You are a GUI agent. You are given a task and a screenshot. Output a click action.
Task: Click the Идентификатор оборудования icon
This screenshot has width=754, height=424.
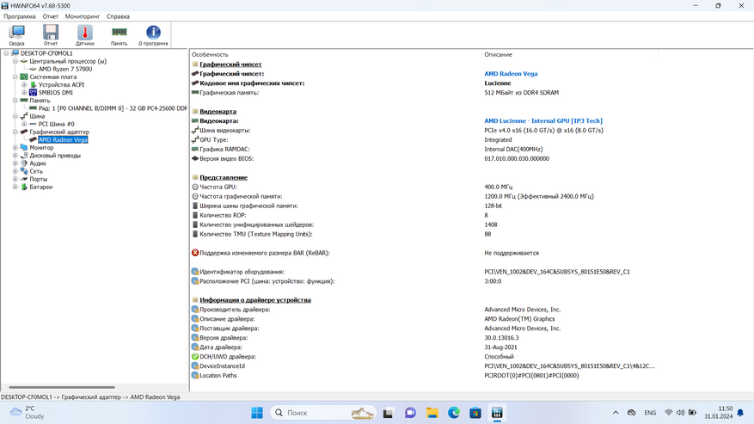(x=195, y=272)
